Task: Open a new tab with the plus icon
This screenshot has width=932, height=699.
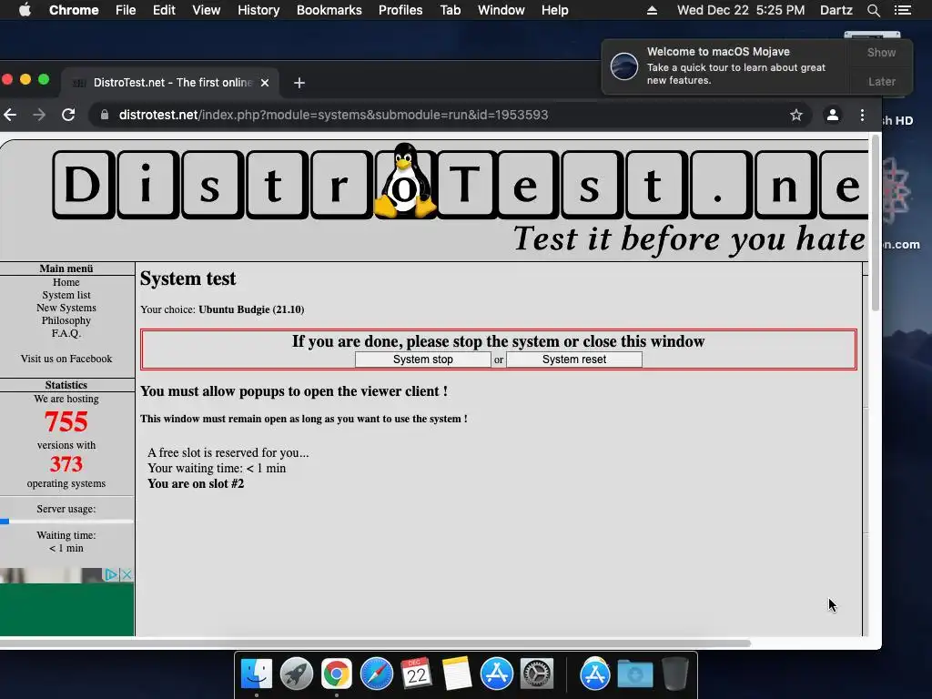Action: [299, 83]
